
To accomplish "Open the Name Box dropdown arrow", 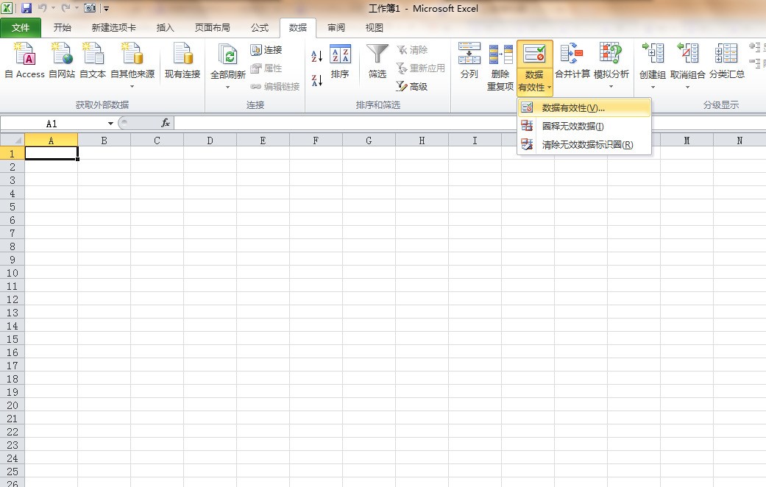I will click(x=110, y=124).
